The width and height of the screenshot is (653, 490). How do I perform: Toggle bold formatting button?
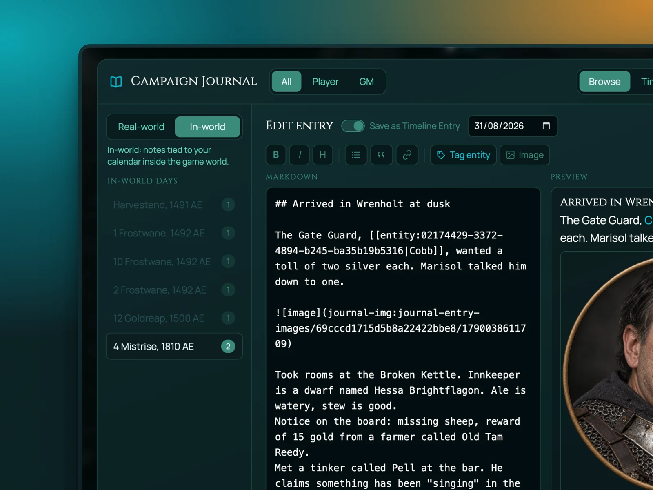click(x=276, y=155)
